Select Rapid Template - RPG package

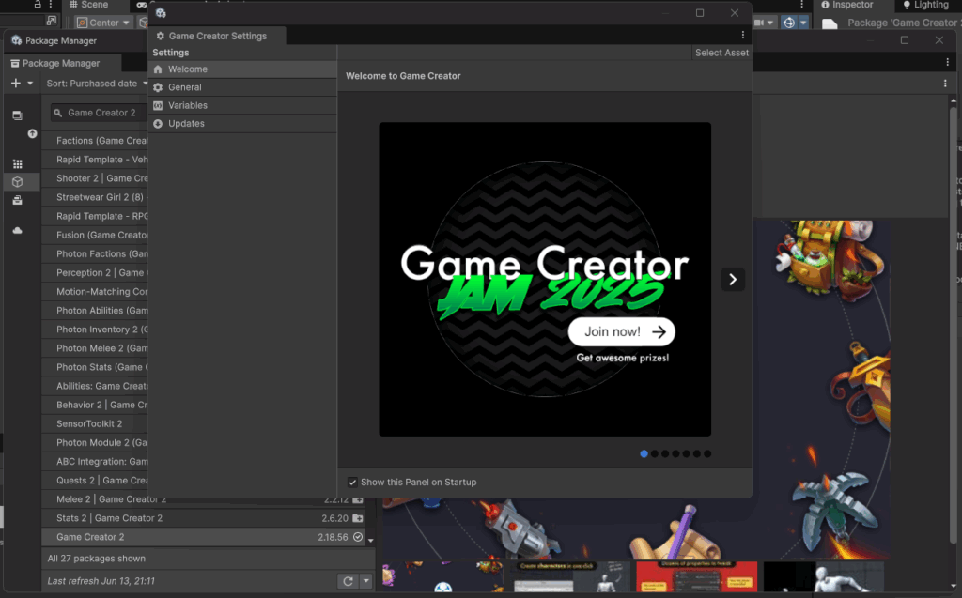95,217
